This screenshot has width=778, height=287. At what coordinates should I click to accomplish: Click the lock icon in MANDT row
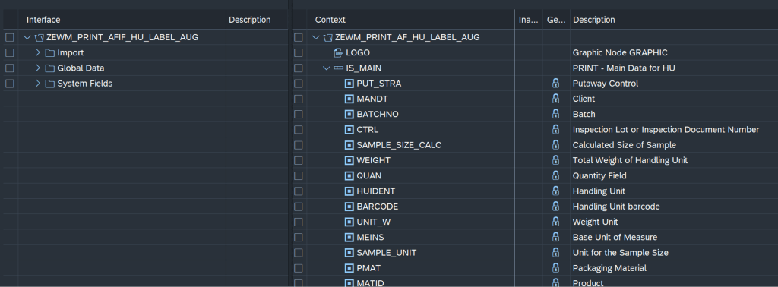click(555, 99)
